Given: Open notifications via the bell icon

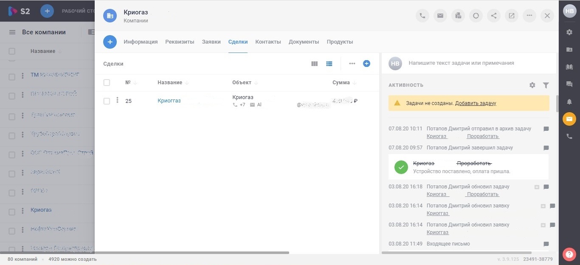Looking at the screenshot, I should 569,102.
